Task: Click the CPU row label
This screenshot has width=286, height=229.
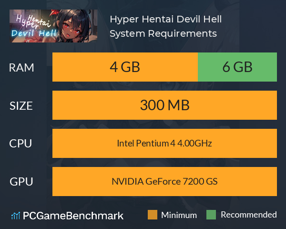Action: [20, 143]
